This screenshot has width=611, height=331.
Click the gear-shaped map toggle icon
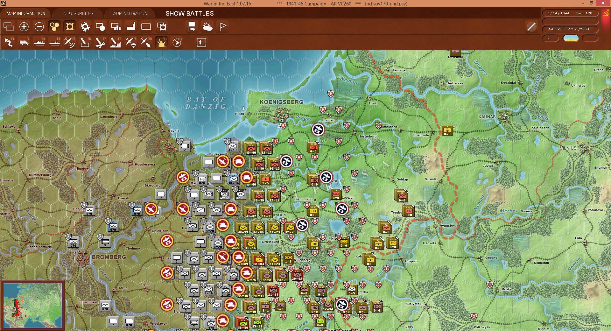(x=85, y=27)
